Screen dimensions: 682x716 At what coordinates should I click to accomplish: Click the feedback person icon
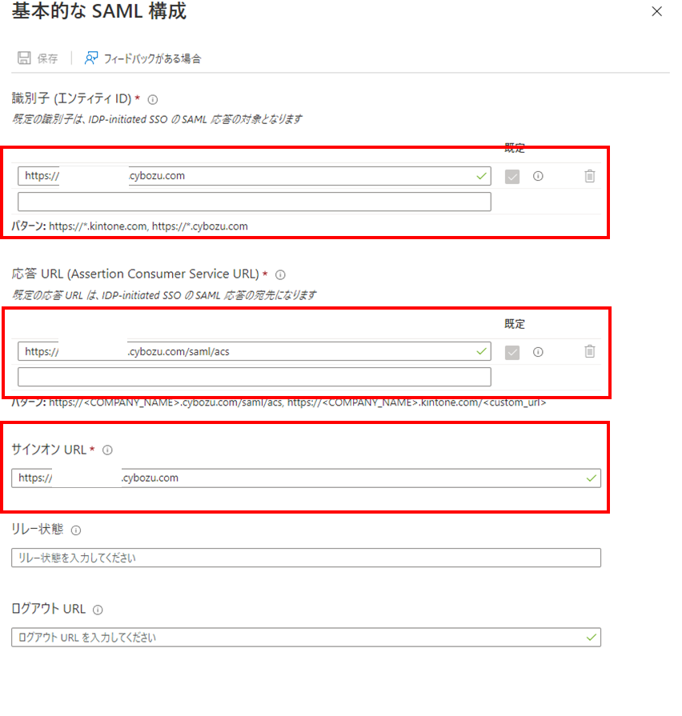tap(91, 58)
